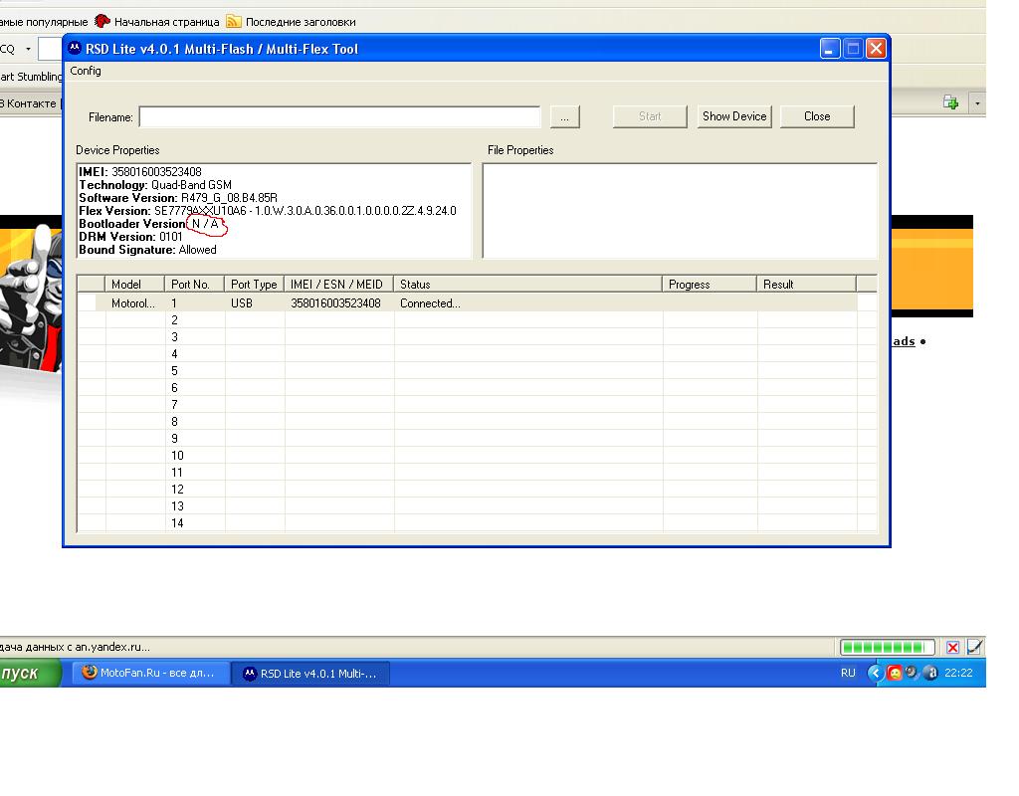Sort by the Port No. column header

(194, 284)
